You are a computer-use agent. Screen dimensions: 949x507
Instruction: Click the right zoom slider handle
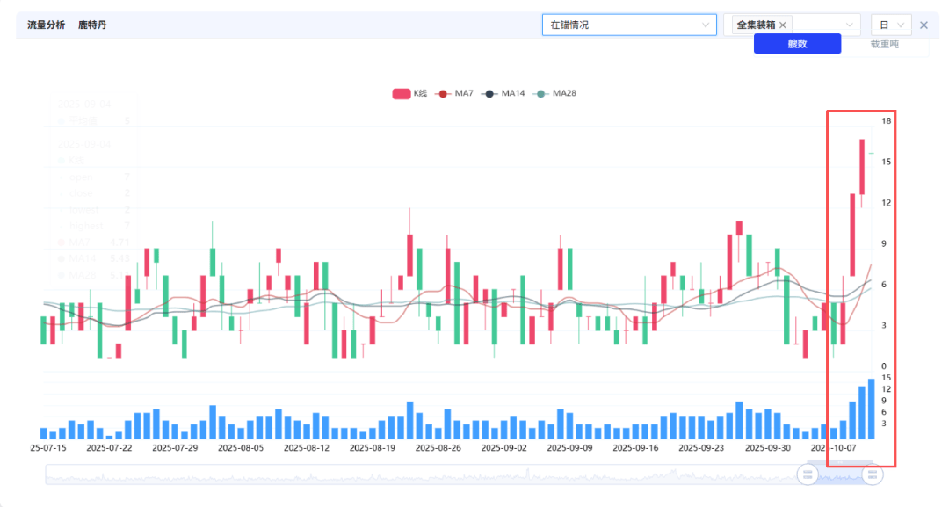(x=872, y=474)
